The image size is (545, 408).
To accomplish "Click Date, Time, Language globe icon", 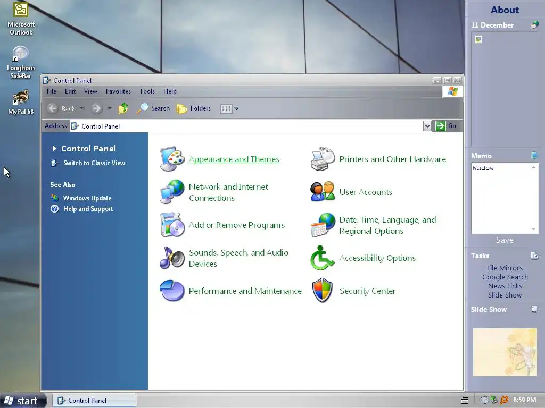I will 323,225.
